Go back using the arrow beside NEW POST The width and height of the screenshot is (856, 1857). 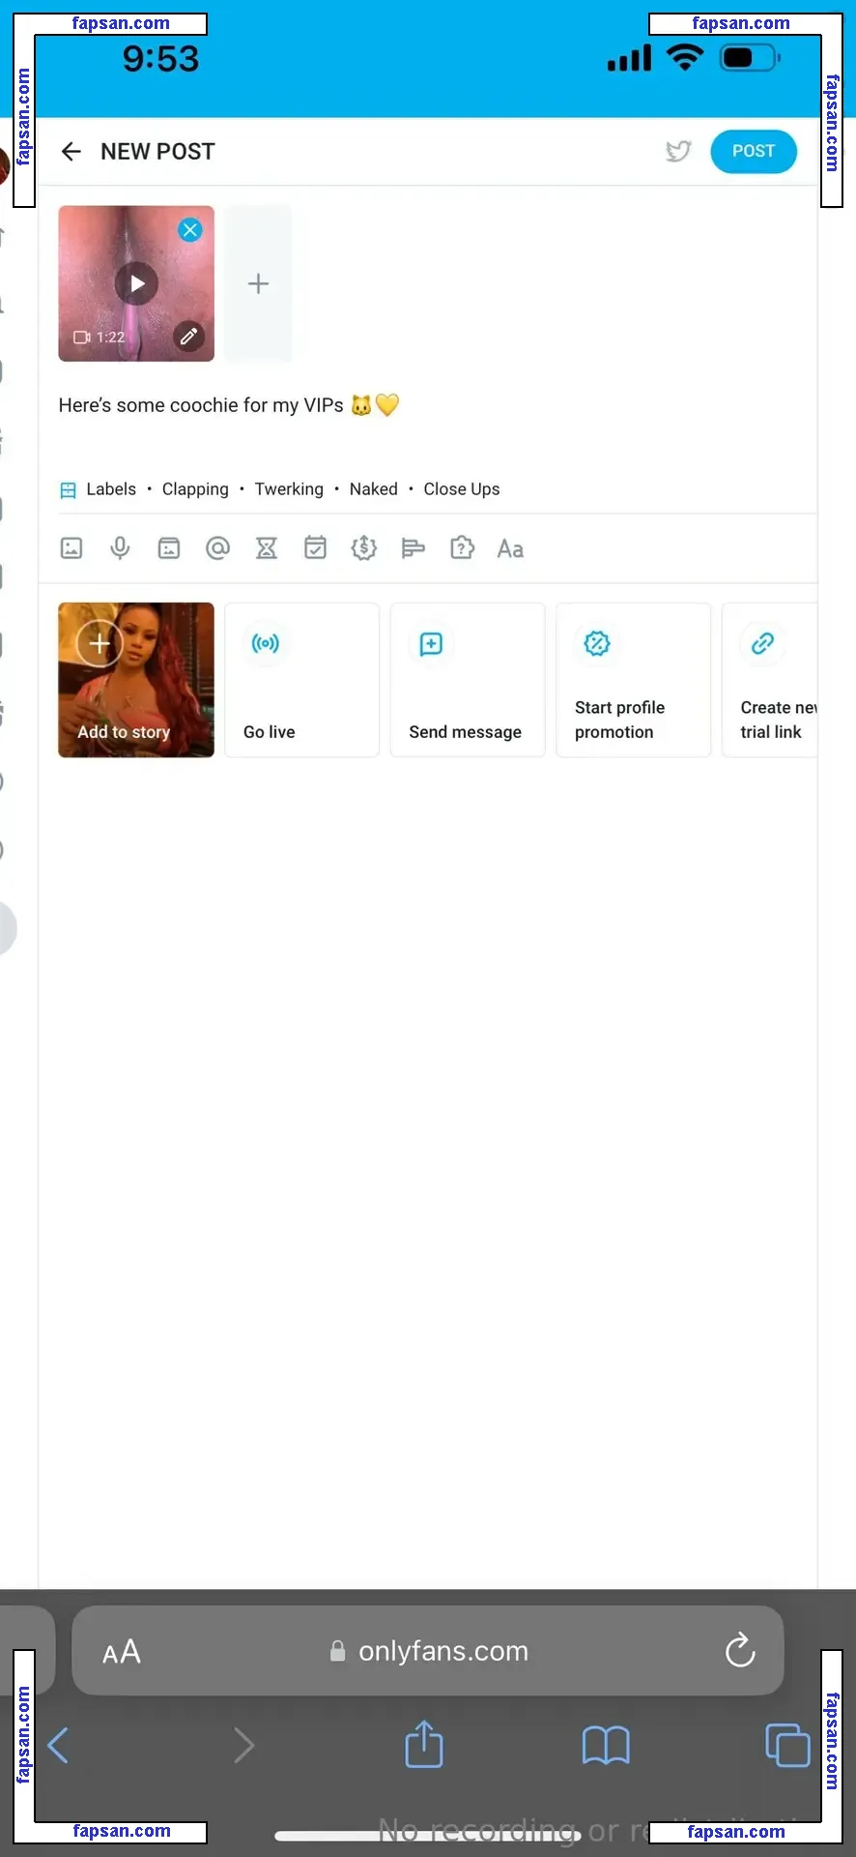(x=71, y=151)
